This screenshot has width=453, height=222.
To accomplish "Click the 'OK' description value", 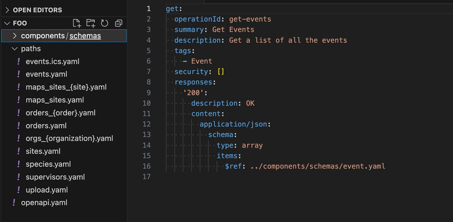I will 250,103.
